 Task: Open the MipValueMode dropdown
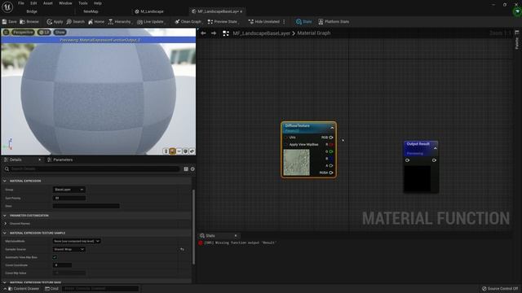tap(77, 241)
